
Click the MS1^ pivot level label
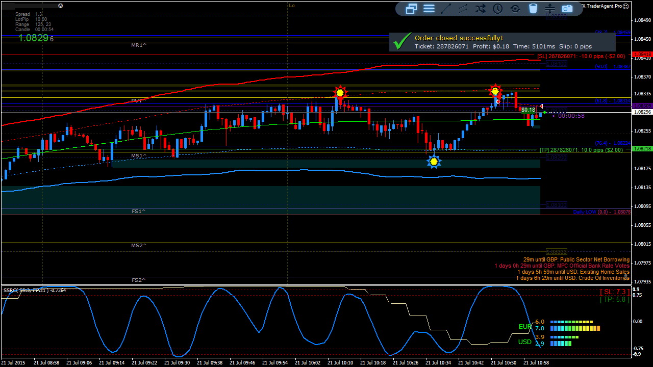click(x=139, y=156)
